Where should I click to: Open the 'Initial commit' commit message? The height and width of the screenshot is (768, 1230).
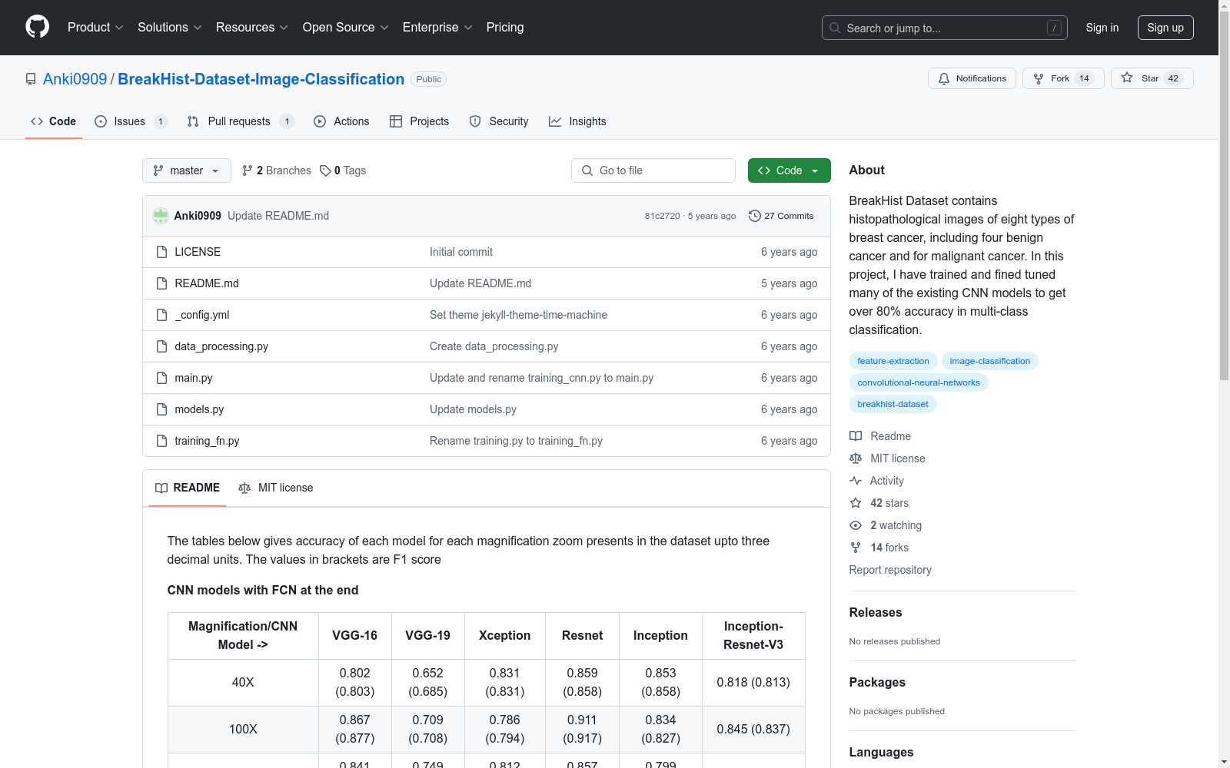[461, 252]
